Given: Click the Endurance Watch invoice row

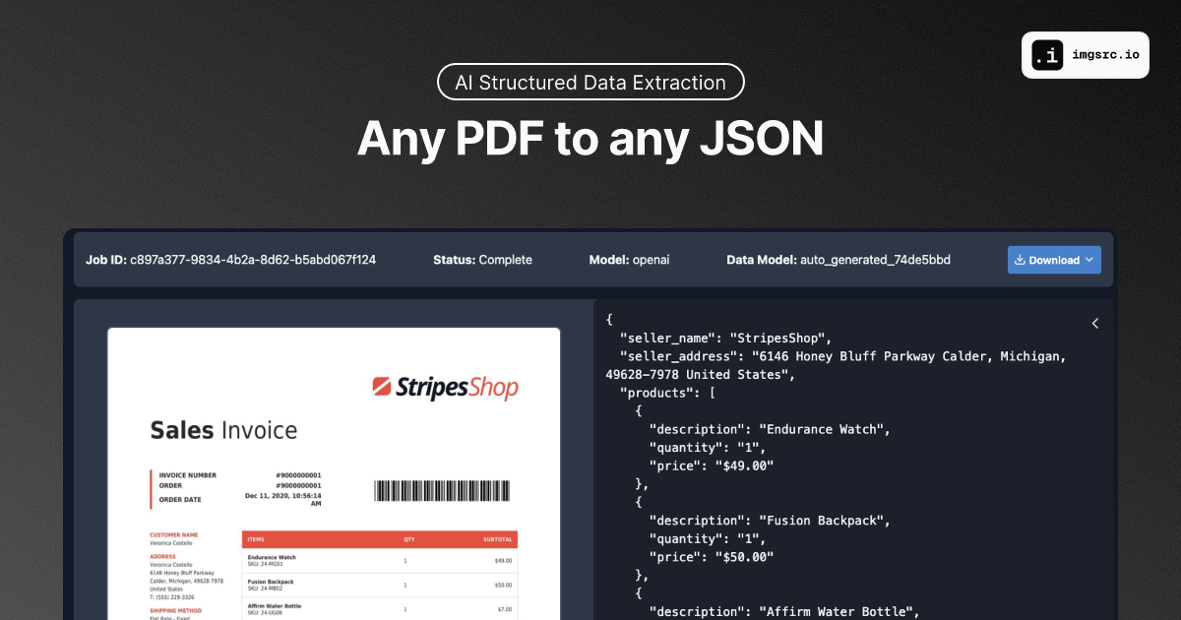Looking at the screenshot, I should tap(380, 560).
